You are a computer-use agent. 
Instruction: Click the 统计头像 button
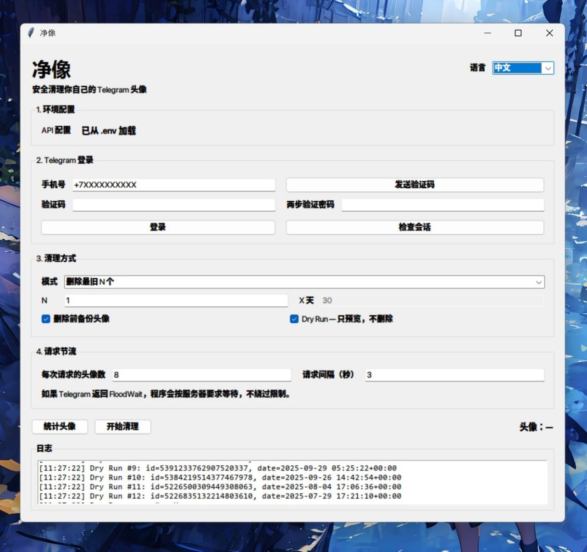[x=60, y=427]
